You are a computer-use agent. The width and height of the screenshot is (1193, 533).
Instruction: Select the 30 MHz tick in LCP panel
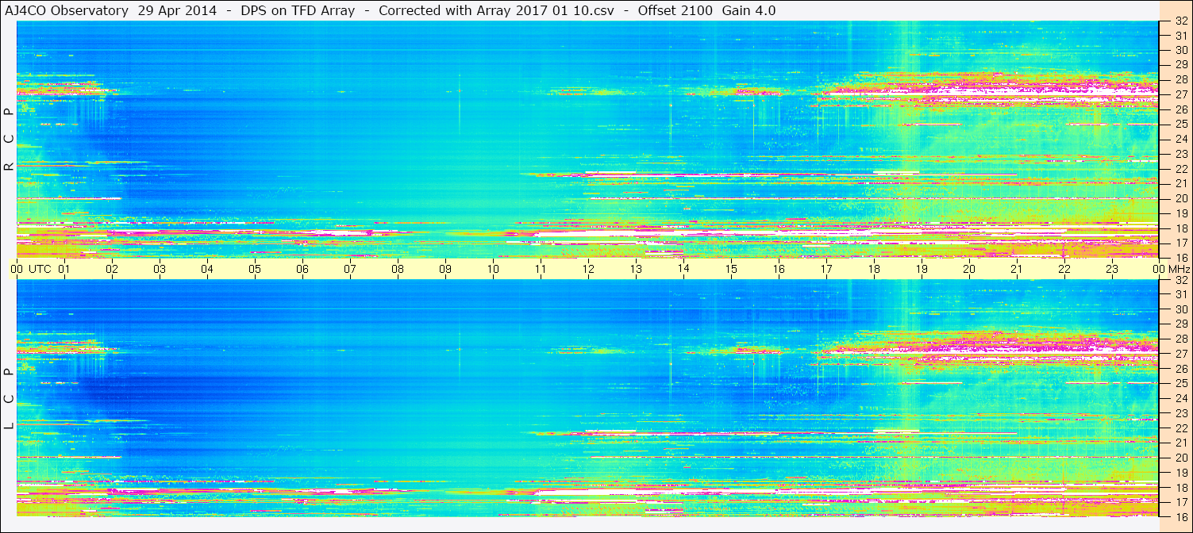click(x=1181, y=309)
